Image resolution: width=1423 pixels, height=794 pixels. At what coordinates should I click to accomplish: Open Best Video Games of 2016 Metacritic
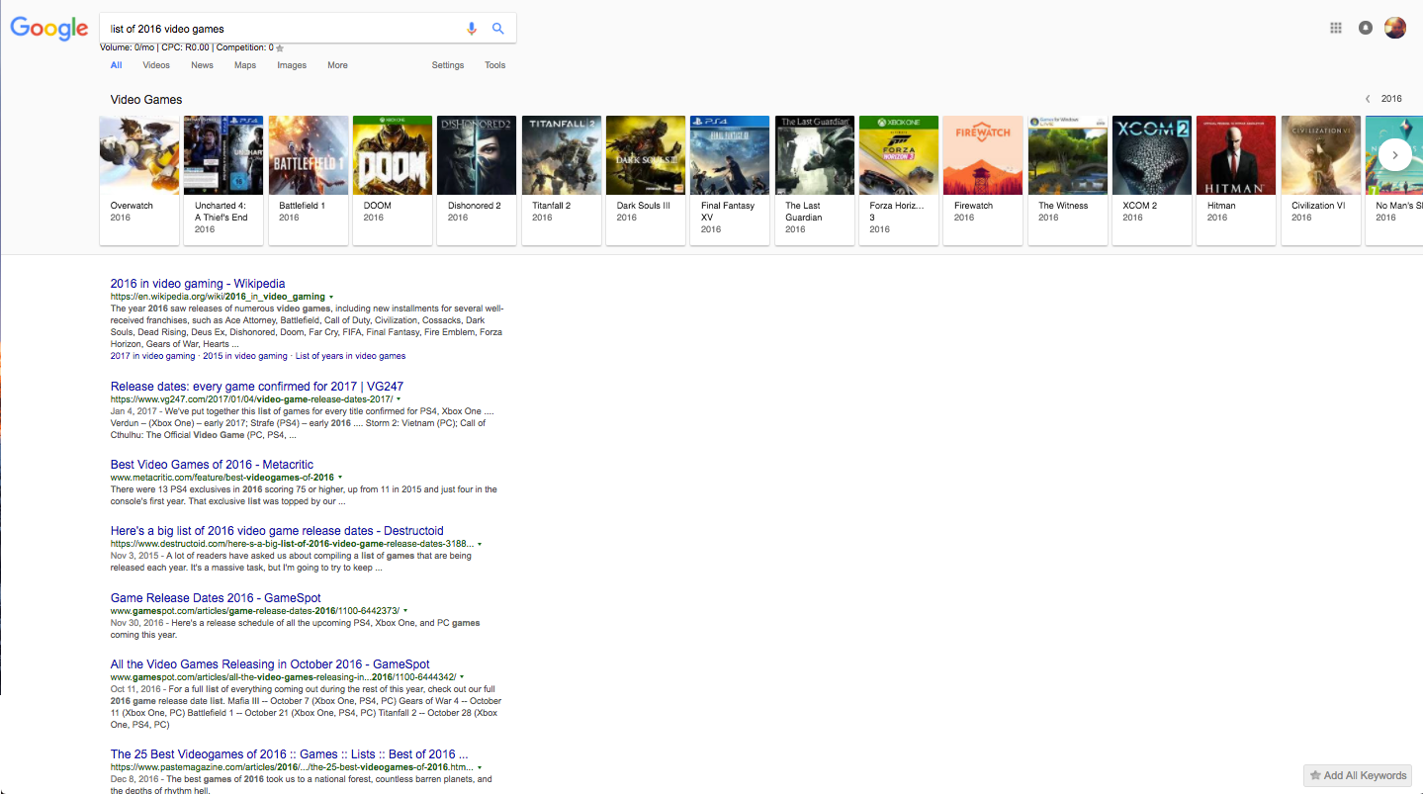pos(212,465)
